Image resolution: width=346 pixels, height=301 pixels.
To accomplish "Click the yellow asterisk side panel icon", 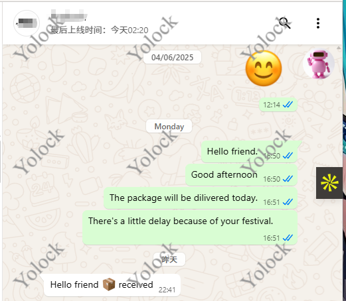I will point(329,183).
